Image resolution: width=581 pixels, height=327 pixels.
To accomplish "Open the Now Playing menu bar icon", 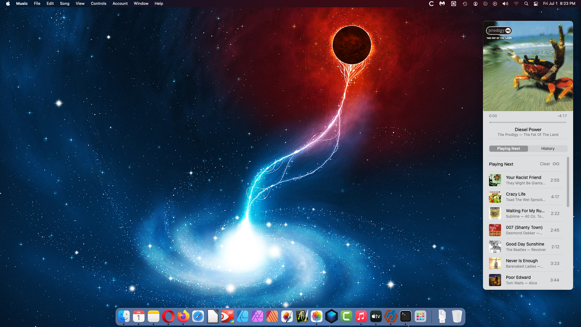I will click(x=495, y=4).
